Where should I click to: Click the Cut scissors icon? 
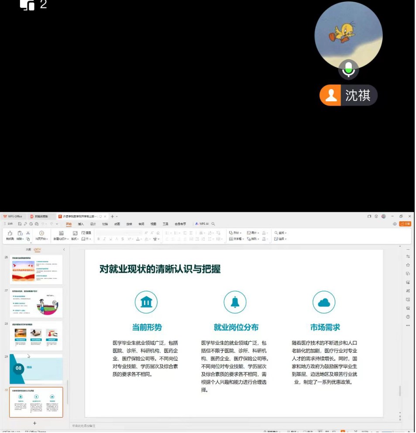pyautogui.click(x=28, y=233)
